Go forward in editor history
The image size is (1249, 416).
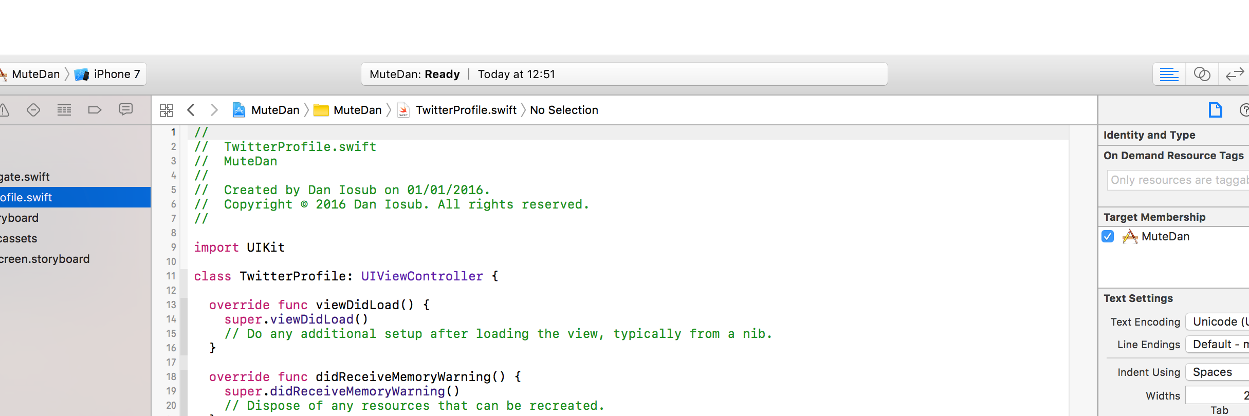[214, 110]
